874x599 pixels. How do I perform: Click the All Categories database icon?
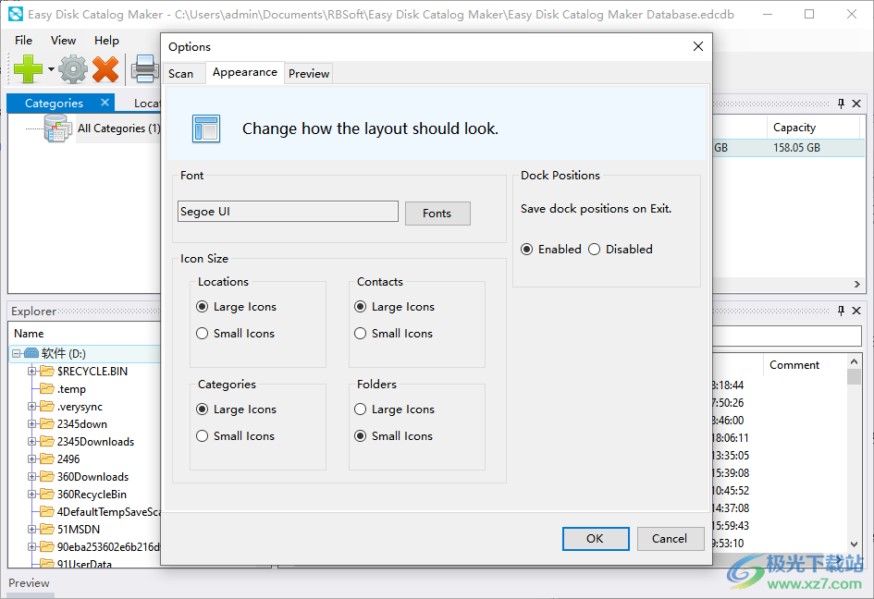click(58, 128)
